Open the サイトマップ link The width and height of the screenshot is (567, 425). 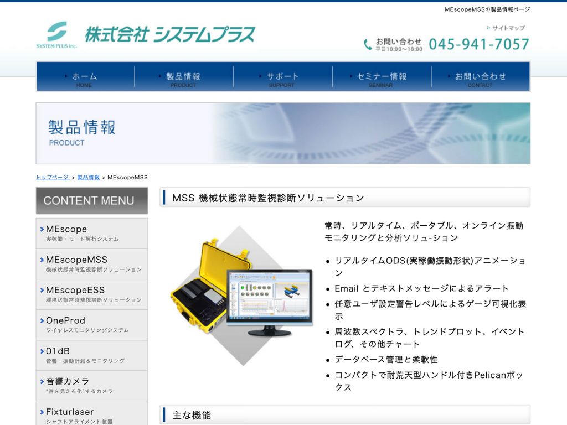(x=506, y=28)
